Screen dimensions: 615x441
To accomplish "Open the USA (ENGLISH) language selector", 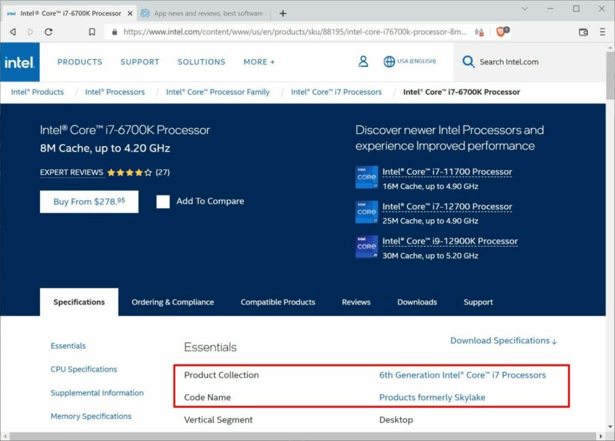I will (409, 61).
